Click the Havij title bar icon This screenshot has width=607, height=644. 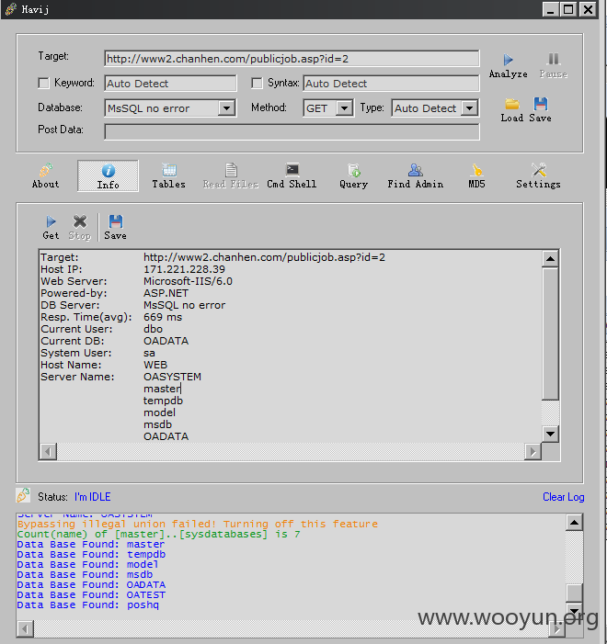(11, 8)
